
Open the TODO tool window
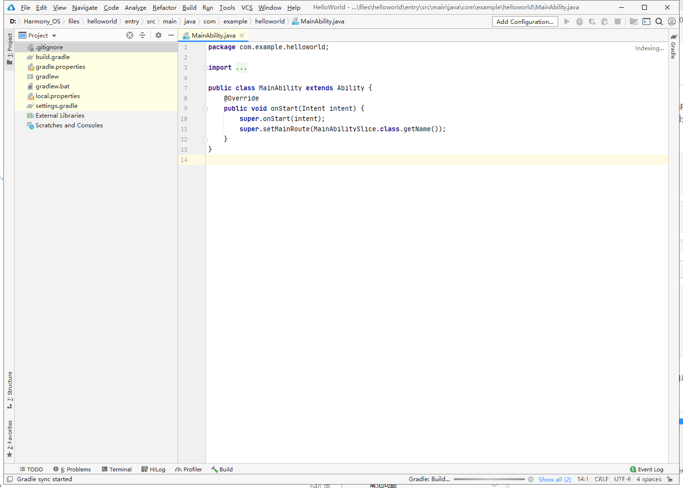point(31,469)
